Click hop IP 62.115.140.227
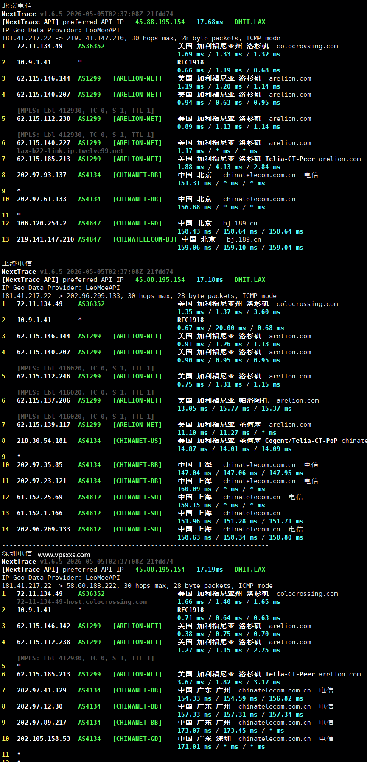This screenshot has width=367, height=762. [x=44, y=143]
